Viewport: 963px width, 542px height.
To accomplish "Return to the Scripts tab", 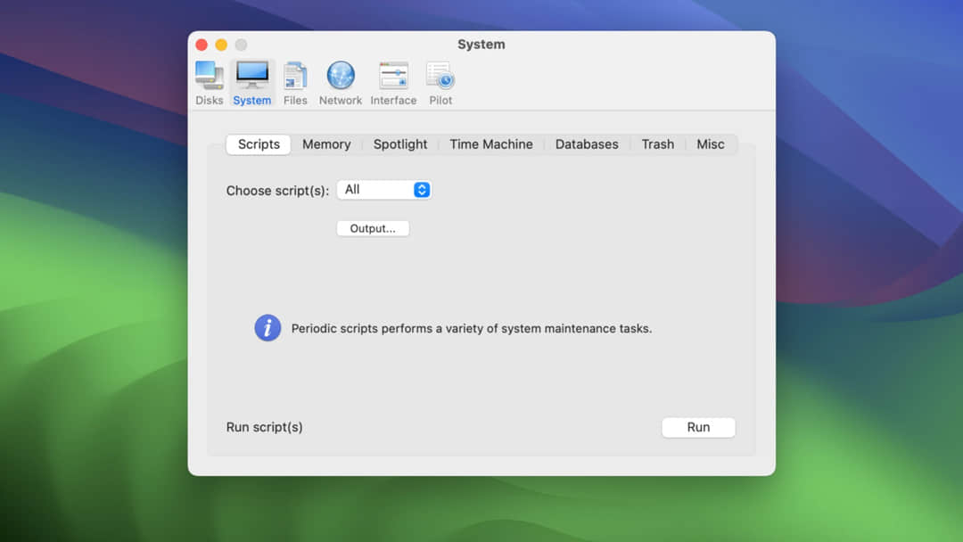I will pyautogui.click(x=258, y=144).
